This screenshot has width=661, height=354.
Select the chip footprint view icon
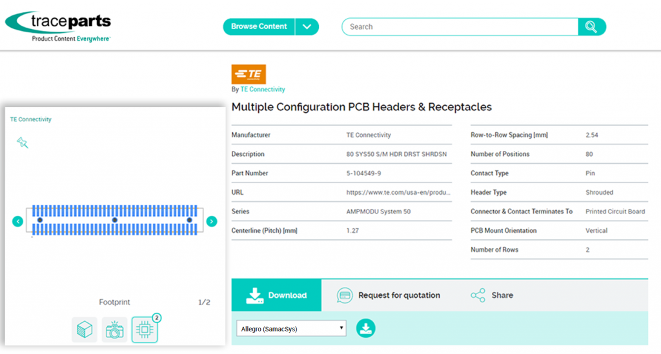[x=145, y=329]
